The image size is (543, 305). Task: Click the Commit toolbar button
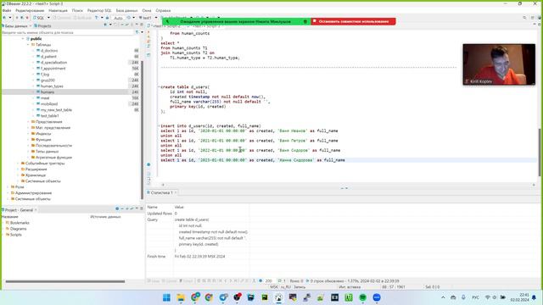coord(62,18)
